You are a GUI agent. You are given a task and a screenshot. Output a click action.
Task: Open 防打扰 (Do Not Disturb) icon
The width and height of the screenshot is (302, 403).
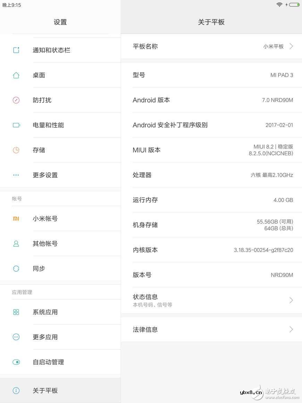(x=16, y=100)
